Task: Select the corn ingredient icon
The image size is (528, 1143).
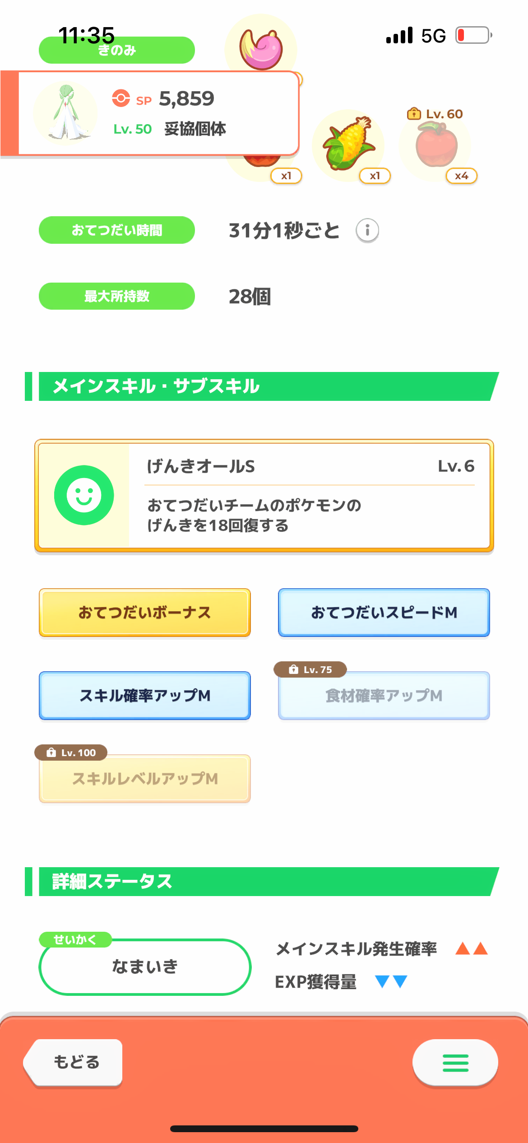Action: click(x=348, y=144)
